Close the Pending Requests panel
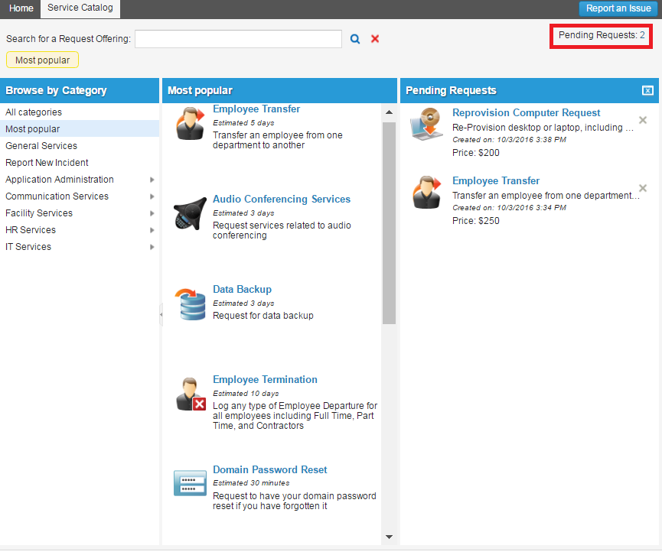 (647, 91)
